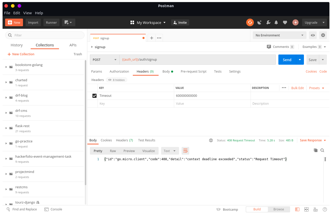The image size is (332, 216).
Task: Copy the response body to clipboard
Action: 315,150
